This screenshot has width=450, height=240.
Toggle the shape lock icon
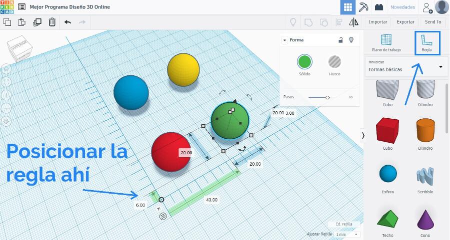pos(340,40)
